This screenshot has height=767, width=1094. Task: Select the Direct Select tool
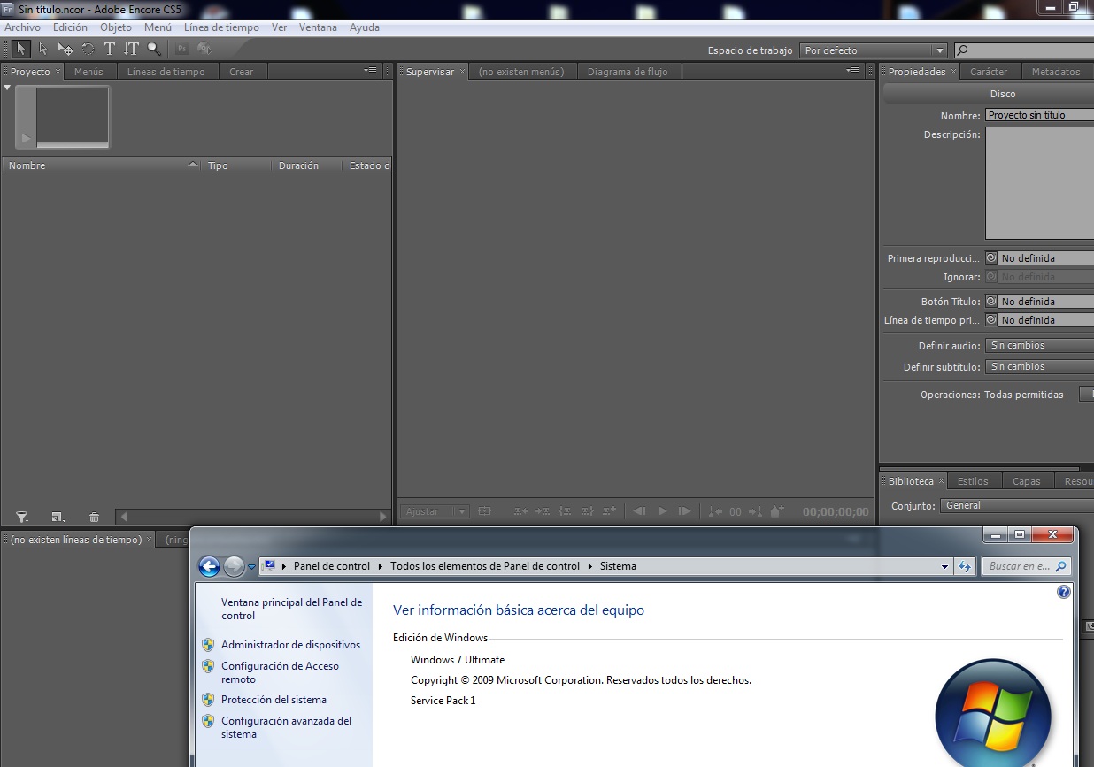pyautogui.click(x=42, y=49)
